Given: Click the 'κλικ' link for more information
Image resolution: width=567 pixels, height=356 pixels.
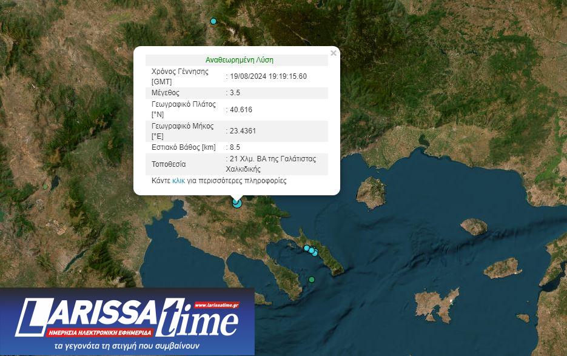Looking at the screenshot, I should (x=178, y=181).
